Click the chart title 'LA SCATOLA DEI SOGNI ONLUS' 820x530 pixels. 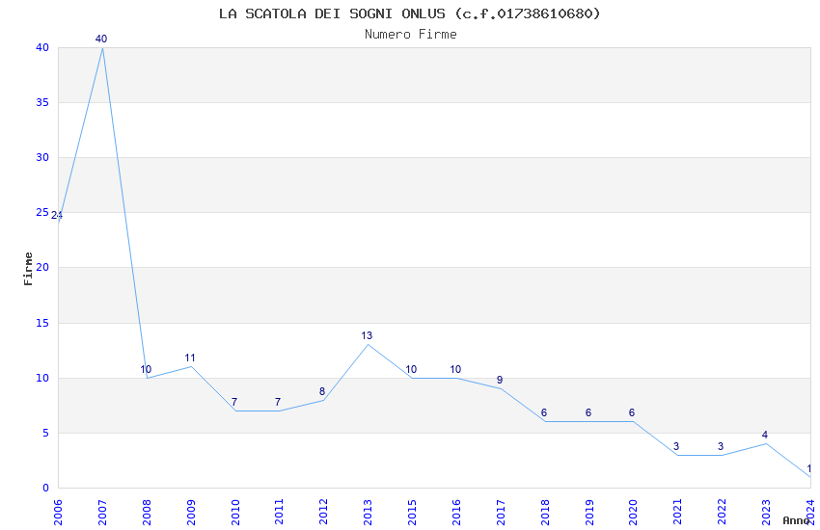[x=332, y=13]
